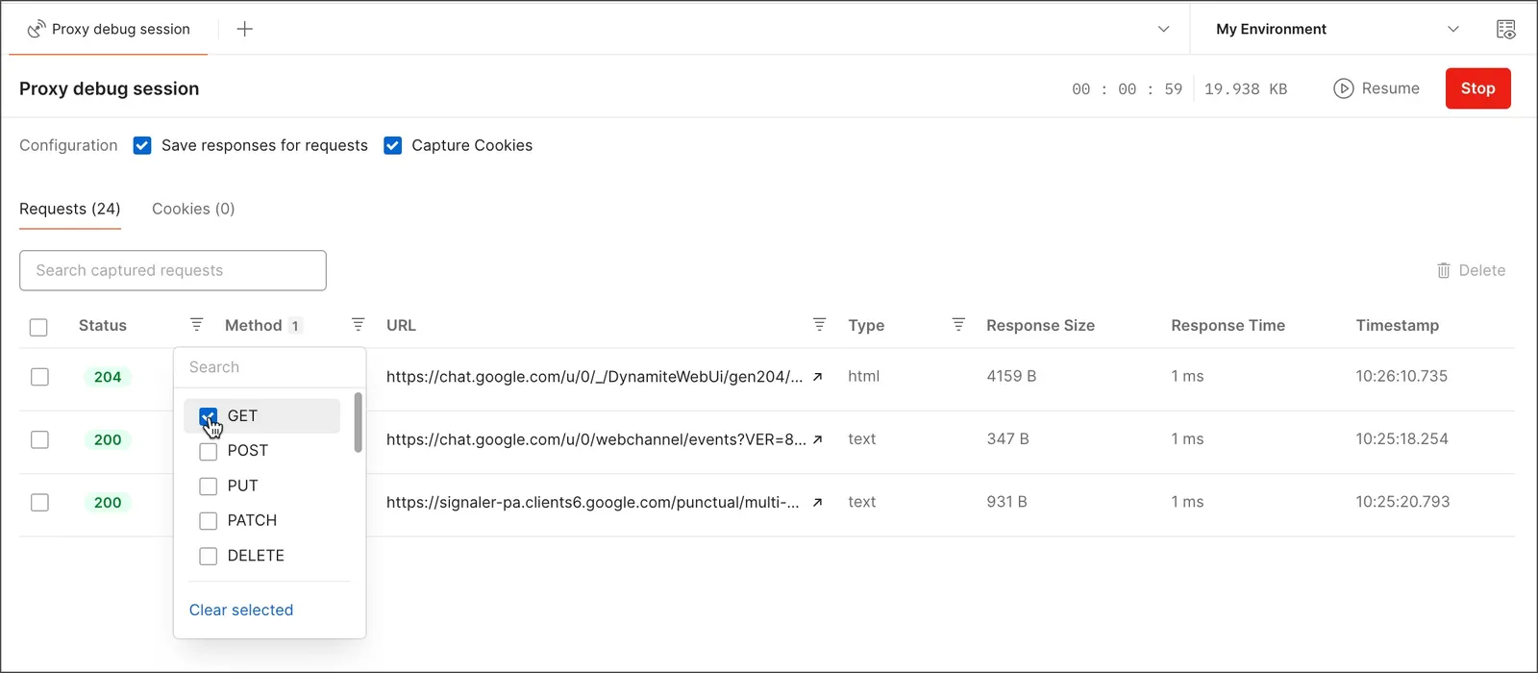This screenshot has height=673, width=1538.
Task: Open a new tab with plus icon
Action: tap(245, 29)
